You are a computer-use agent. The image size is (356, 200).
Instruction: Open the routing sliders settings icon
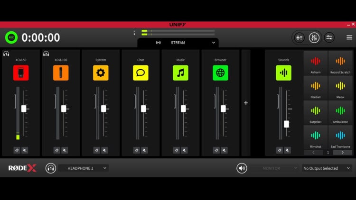click(x=329, y=37)
